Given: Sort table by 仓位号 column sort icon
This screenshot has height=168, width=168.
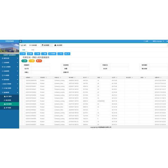Looking at the screenshot, I should click(x=117, y=78).
